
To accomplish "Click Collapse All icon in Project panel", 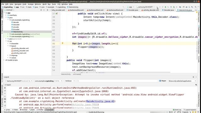I will coord(44,10).
